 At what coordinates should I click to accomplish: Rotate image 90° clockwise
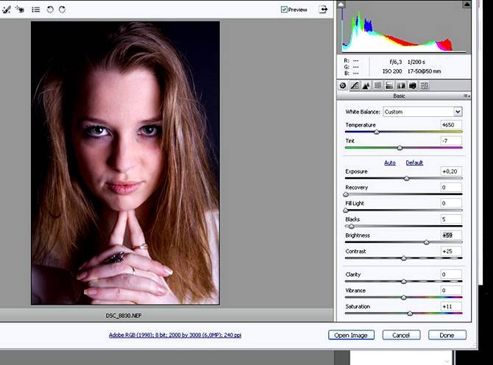tap(62, 10)
